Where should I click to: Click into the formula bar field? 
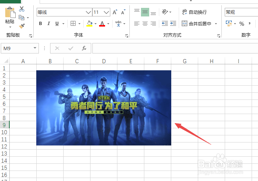pyautogui.click(x=175, y=48)
